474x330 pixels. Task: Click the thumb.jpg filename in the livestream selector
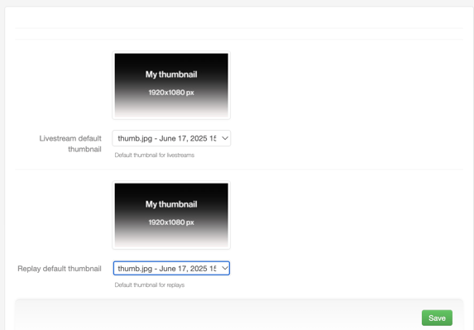click(x=135, y=138)
